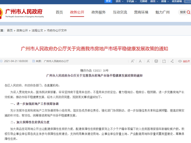Click the clock icon beside publish date
The width and height of the screenshot is (191, 143).
(1, 61)
